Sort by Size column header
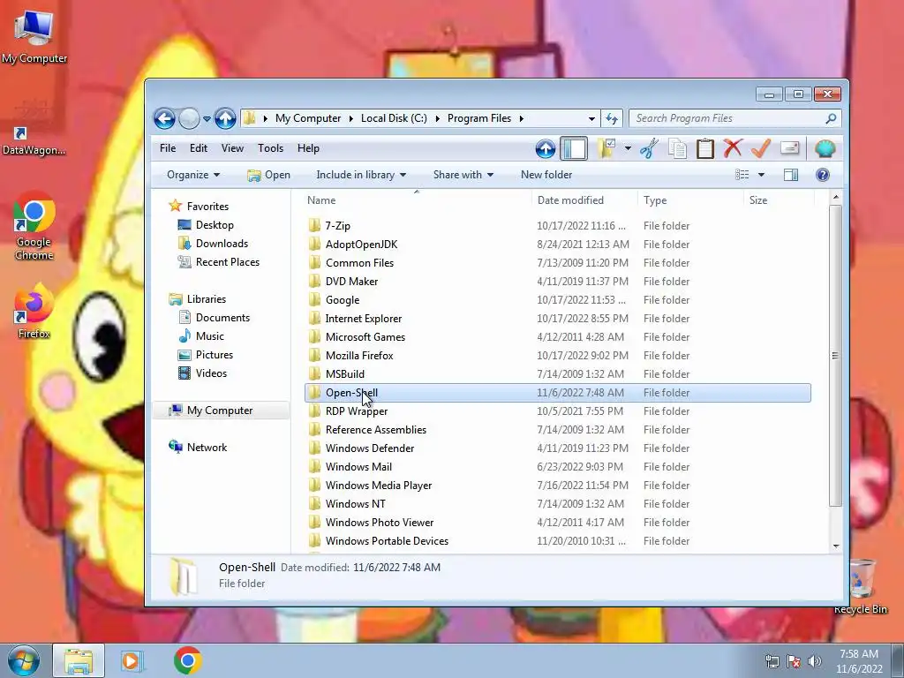The width and height of the screenshot is (904, 678). [x=779, y=200]
